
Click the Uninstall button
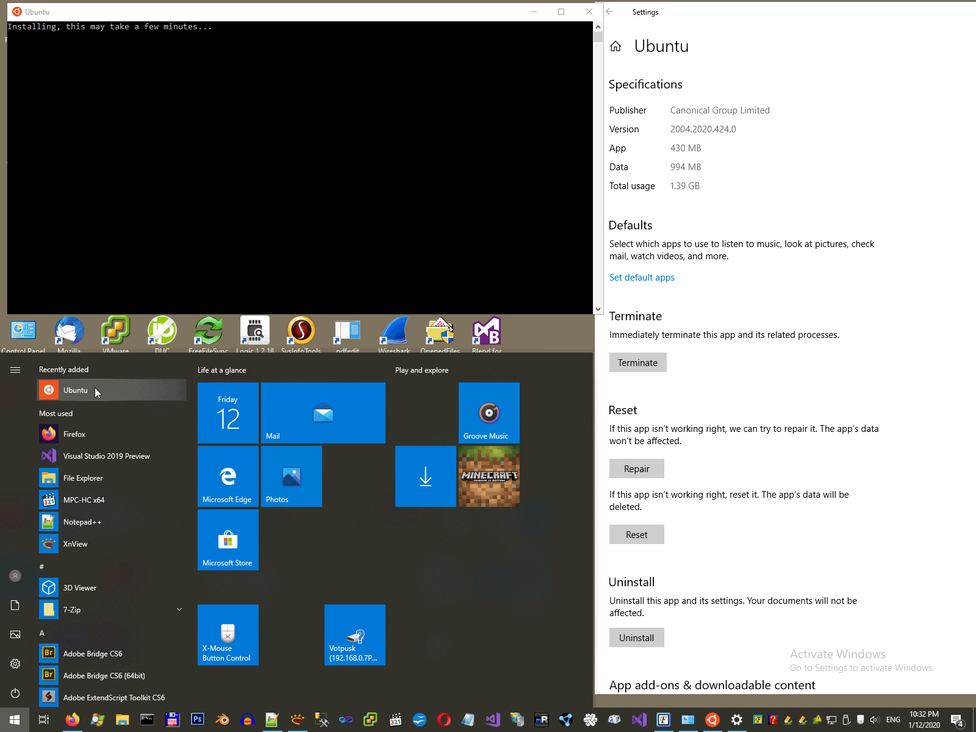click(x=637, y=637)
